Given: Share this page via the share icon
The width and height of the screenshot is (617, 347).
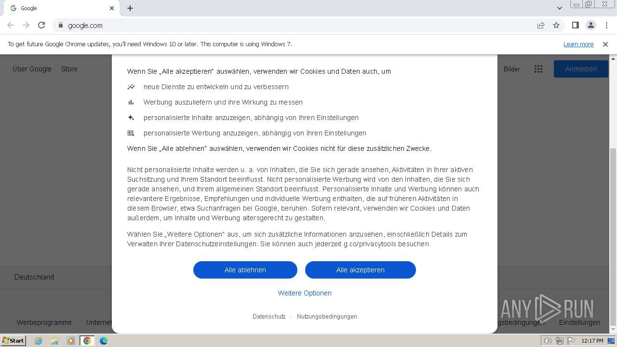Looking at the screenshot, I should click(x=541, y=25).
